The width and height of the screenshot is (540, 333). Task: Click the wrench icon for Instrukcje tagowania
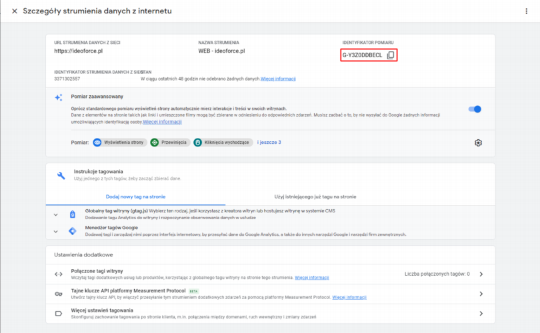pyautogui.click(x=61, y=175)
